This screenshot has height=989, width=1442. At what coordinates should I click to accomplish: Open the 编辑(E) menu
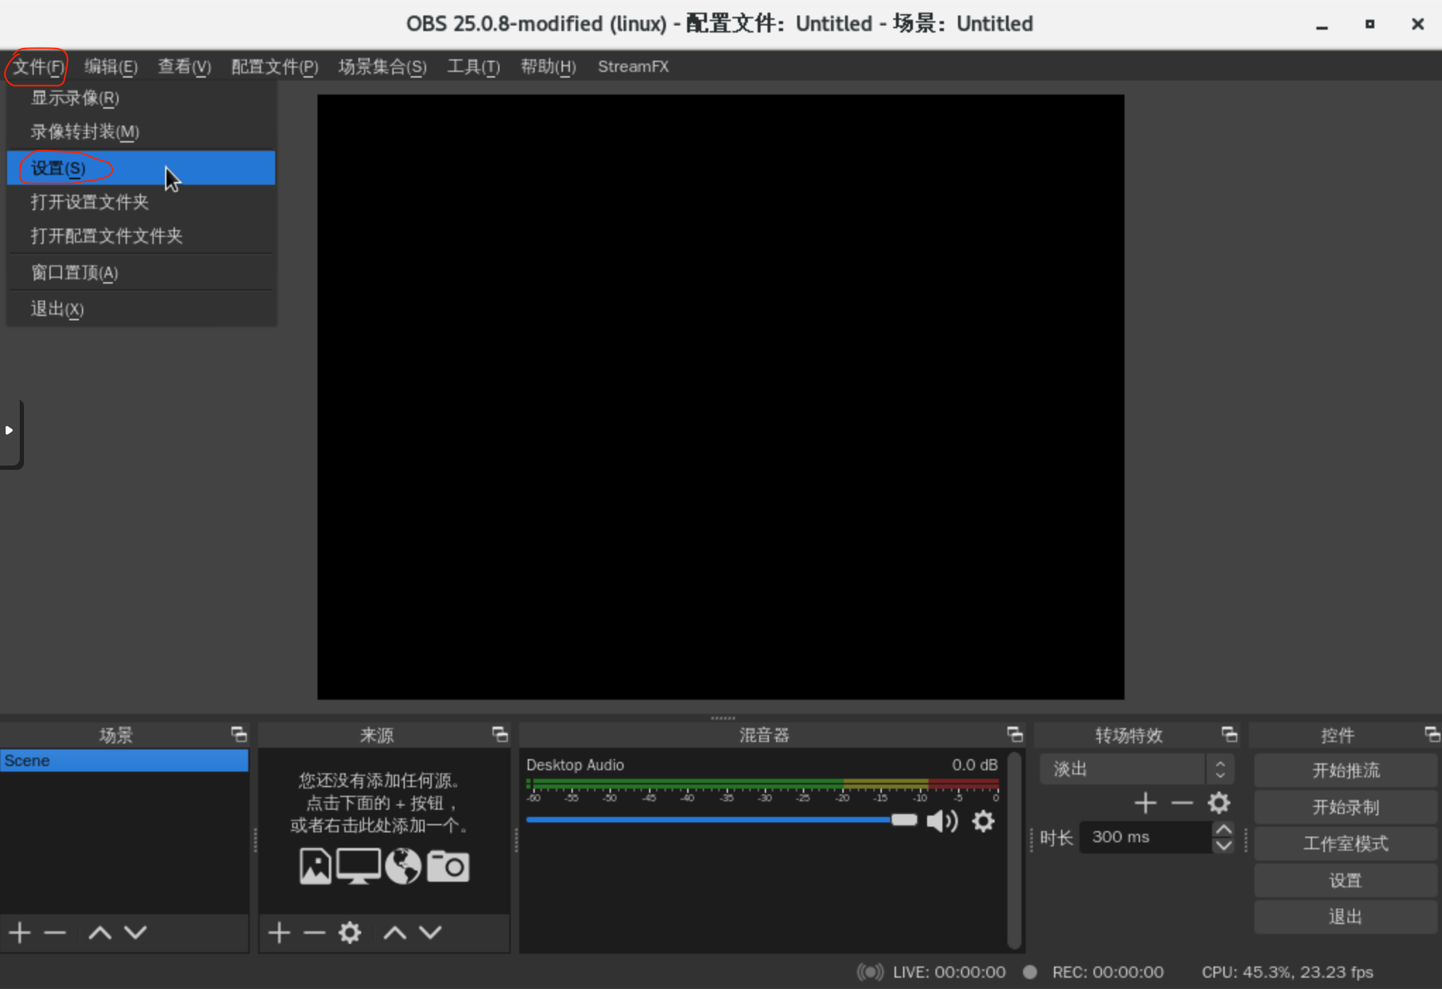pos(111,67)
